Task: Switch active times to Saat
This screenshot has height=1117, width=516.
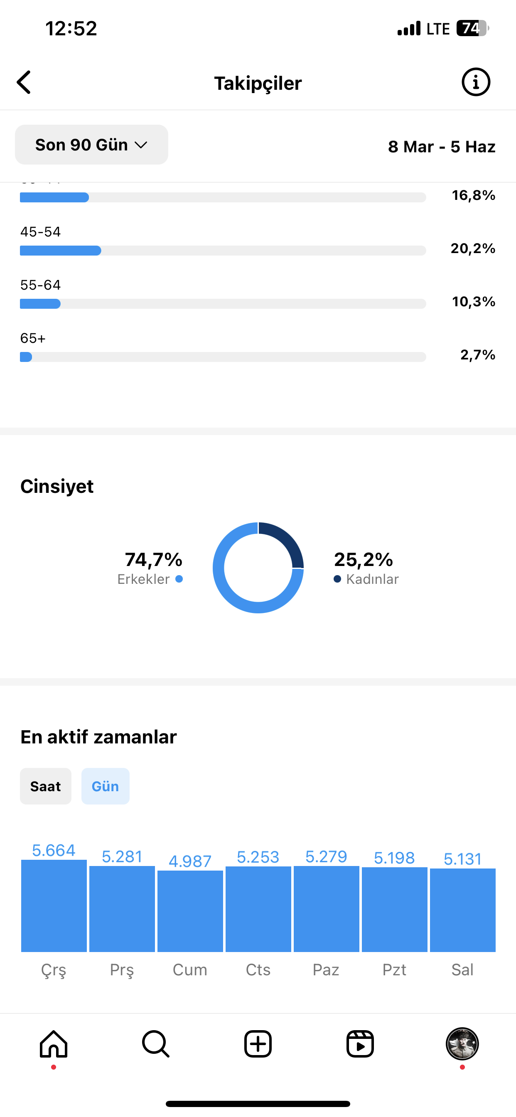Action: tap(46, 786)
